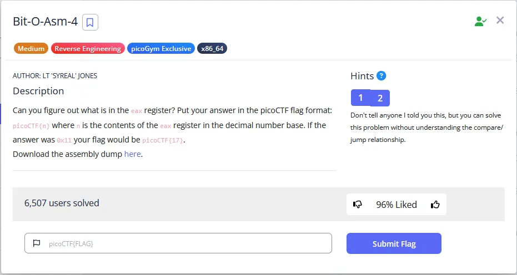
Task: Click the flag icon in the answer field
Action: pyautogui.click(x=37, y=243)
